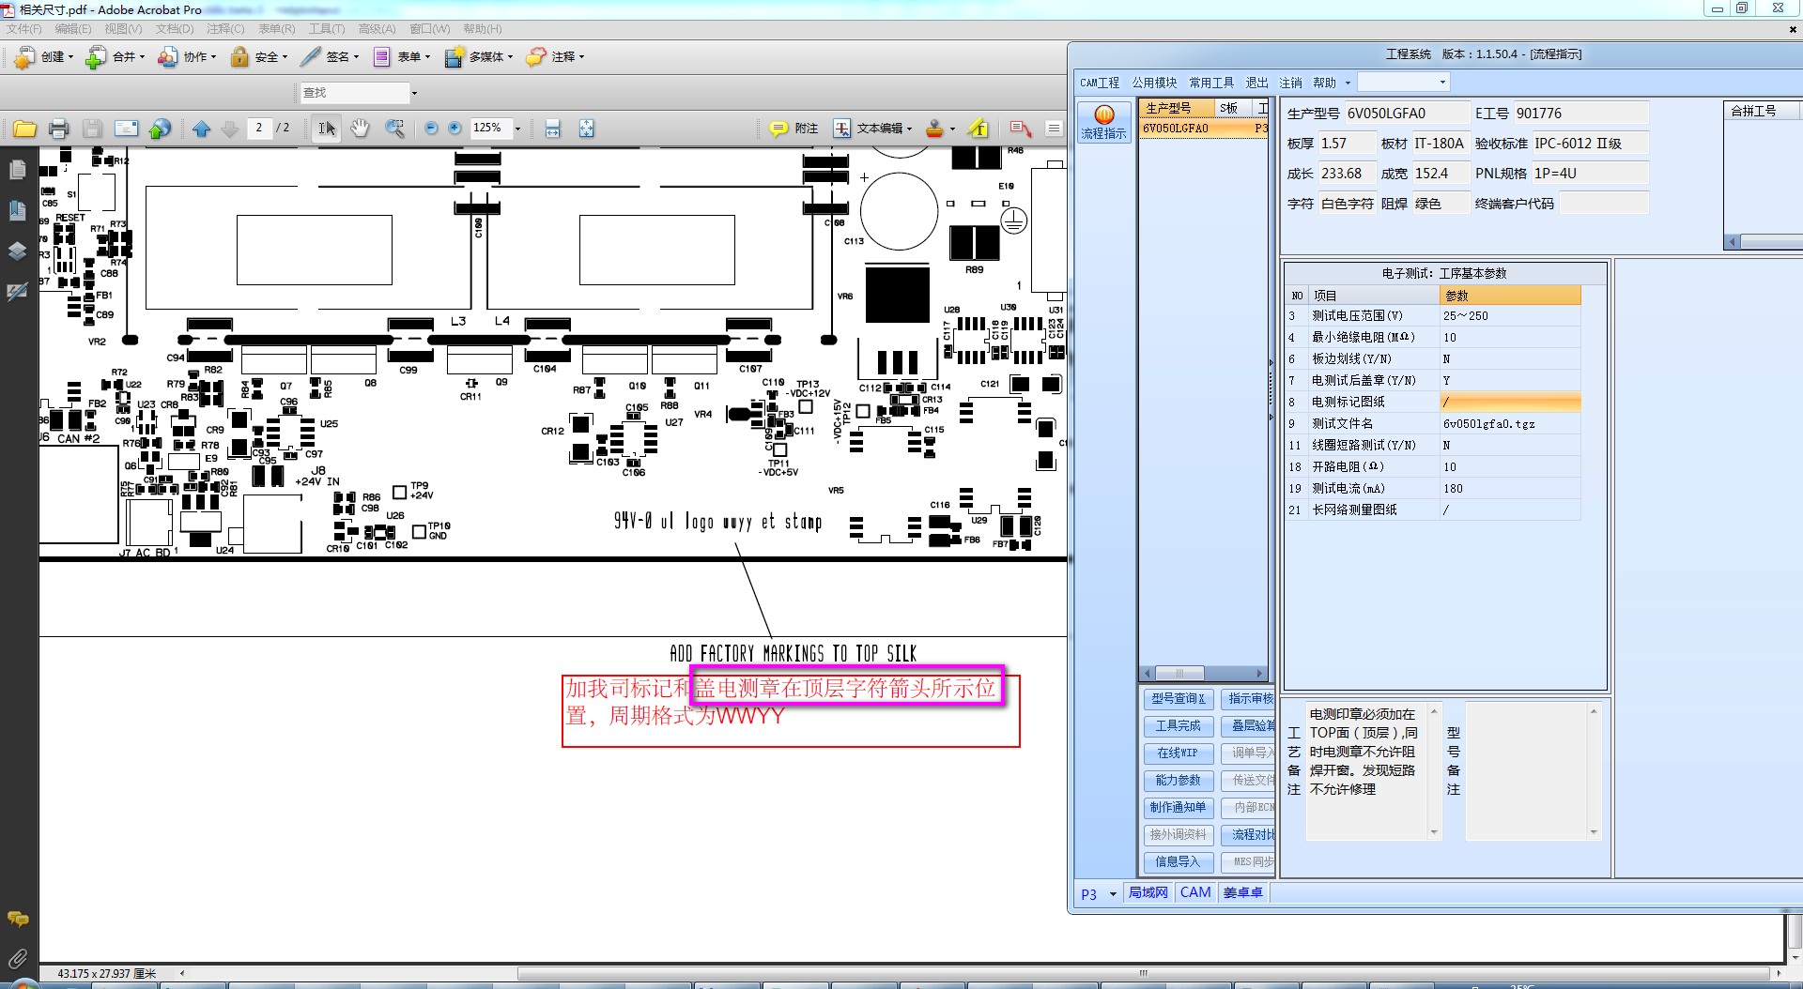This screenshot has width=1803, height=989.
Task: Open the 文件(F) menu
Action: tap(23, 29)
